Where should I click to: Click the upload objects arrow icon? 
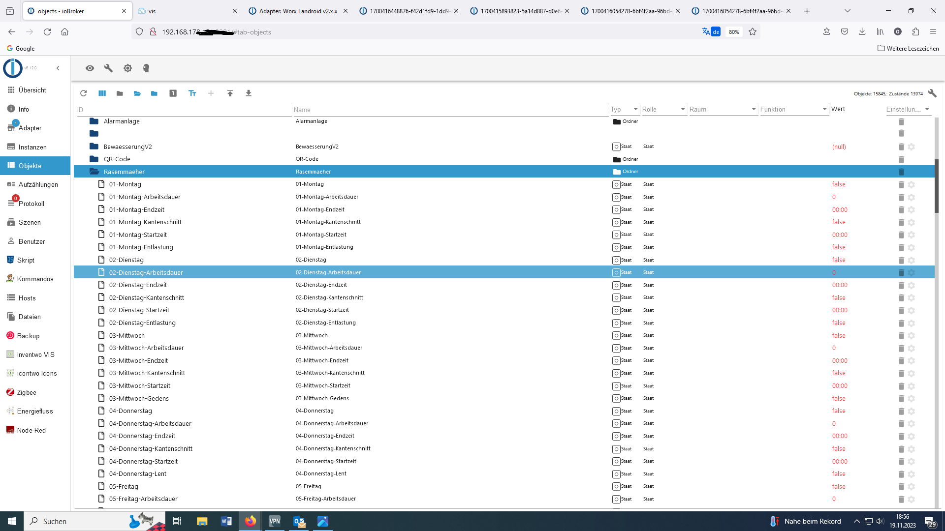click(x=230, y=93)
